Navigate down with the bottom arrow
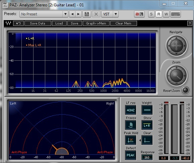The image size is (194, 163). point(177,54)
